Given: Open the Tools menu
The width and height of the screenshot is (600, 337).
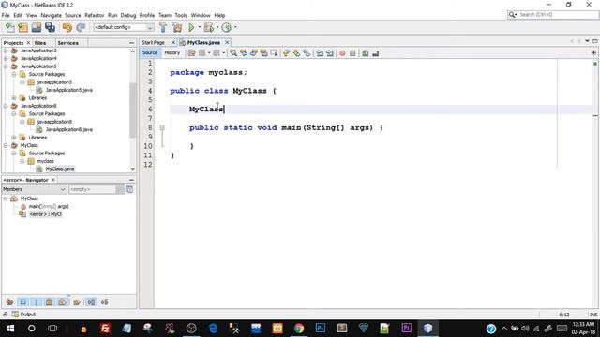Looking at the screenshot, I should 181,15.
